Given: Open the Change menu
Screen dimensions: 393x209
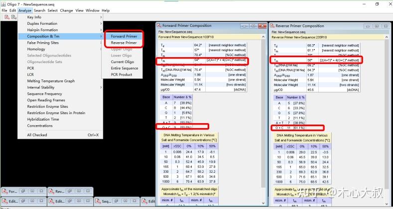Looking at the screenshot, I should pos(66,10).
